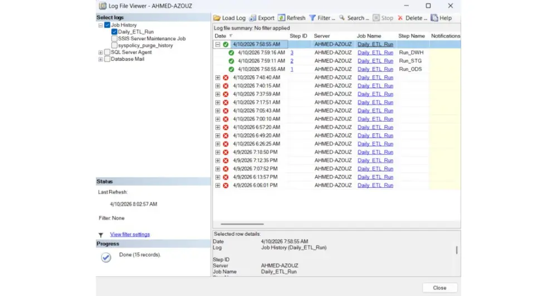The width and height of the screenshot is (557, 296).
Task: Check the syspolicy_purge_history checkbox
Action: pos(114,45)
